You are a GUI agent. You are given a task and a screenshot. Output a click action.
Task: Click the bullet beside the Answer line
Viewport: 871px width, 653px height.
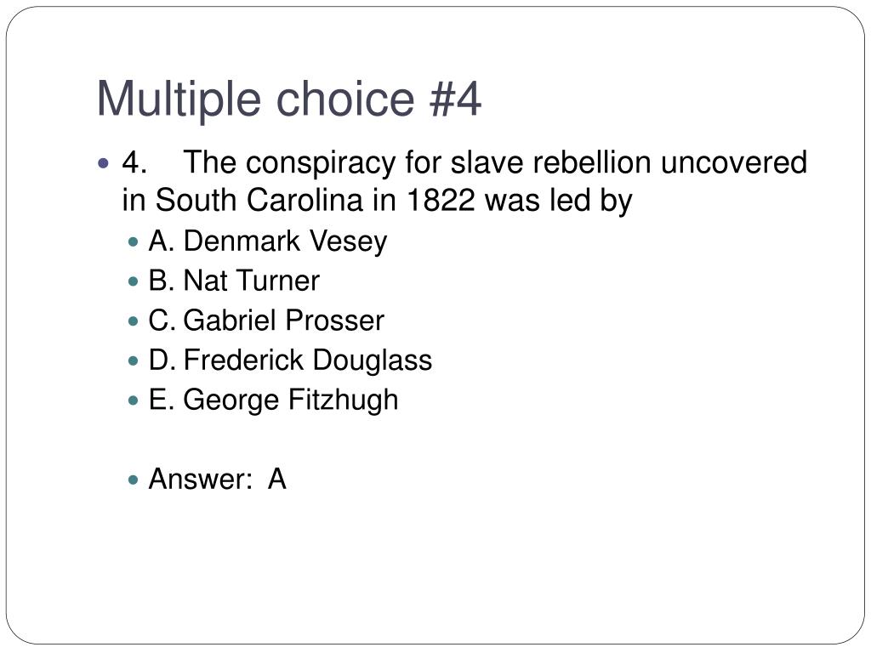point(133,480)
